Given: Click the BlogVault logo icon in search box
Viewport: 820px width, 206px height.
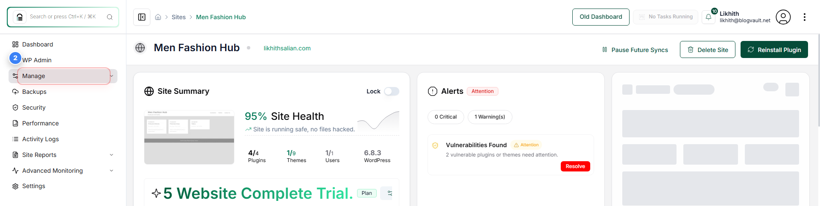Looking at the screenshot, I should (x=19, y=17).
